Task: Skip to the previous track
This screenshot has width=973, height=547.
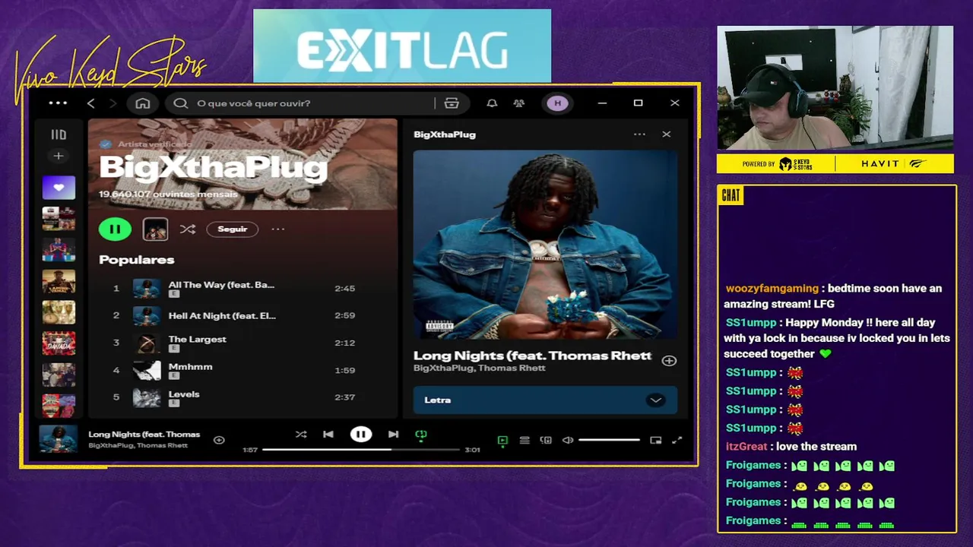Action: point(328,435)
